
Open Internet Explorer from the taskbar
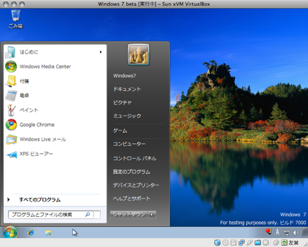coord(31,232)
